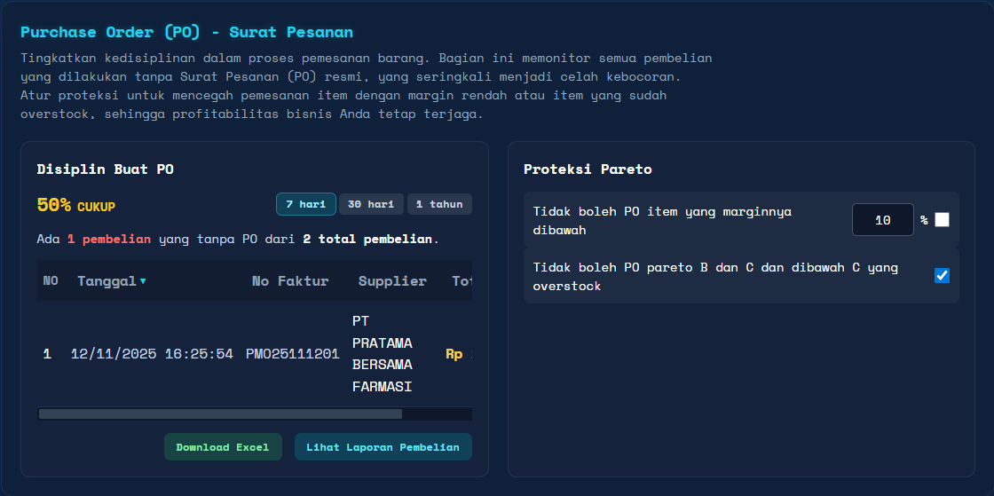The height and width of the screenshot is (496, 994).
Task: Click the 50% CUKUP discipline score
Action: [76, 206]
